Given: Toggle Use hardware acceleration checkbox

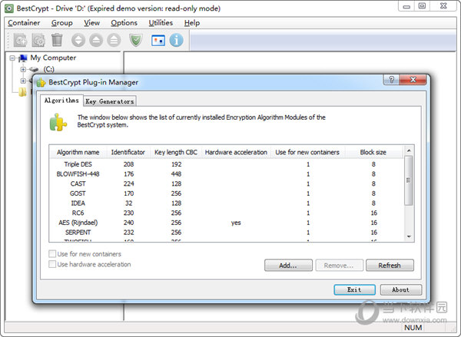Looking at the screenshot, I should pos(52,264).
